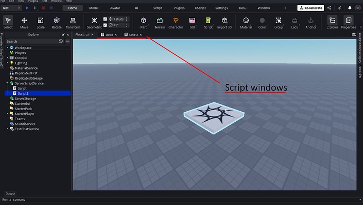Expand the TextChatService tree node
The width and height of the screenshot is (363, 205).
coord(7,129)
